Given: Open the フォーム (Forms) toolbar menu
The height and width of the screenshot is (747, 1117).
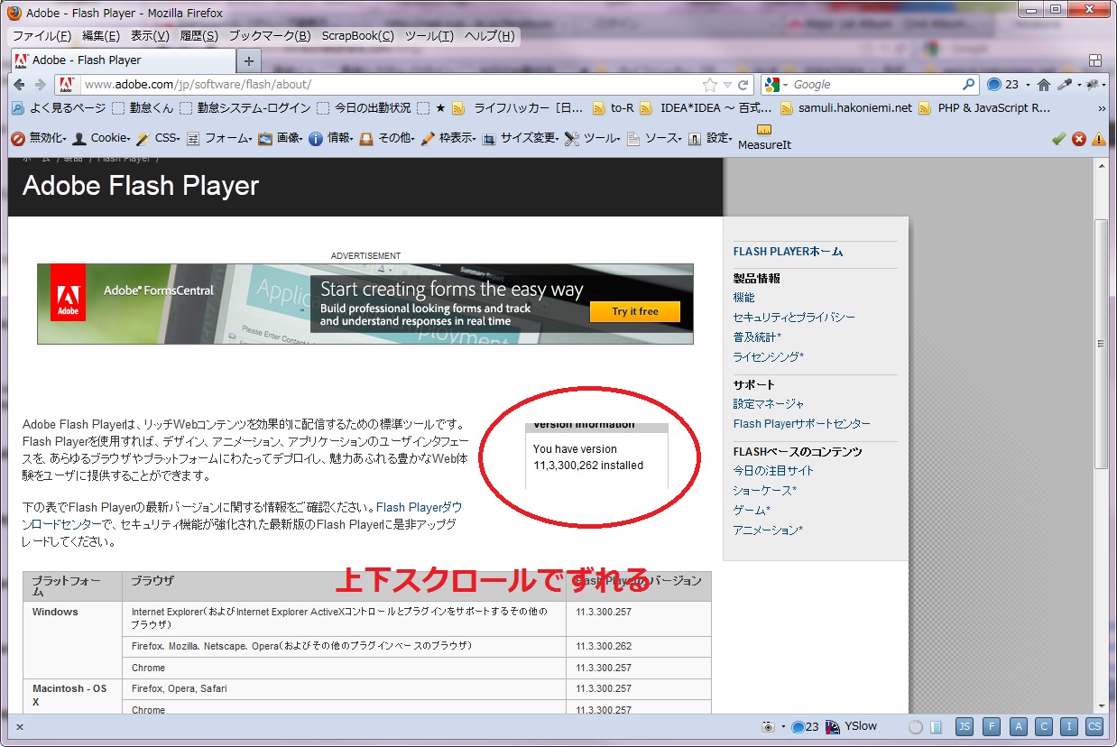Looking at the screenshot, I should point(220,138).
